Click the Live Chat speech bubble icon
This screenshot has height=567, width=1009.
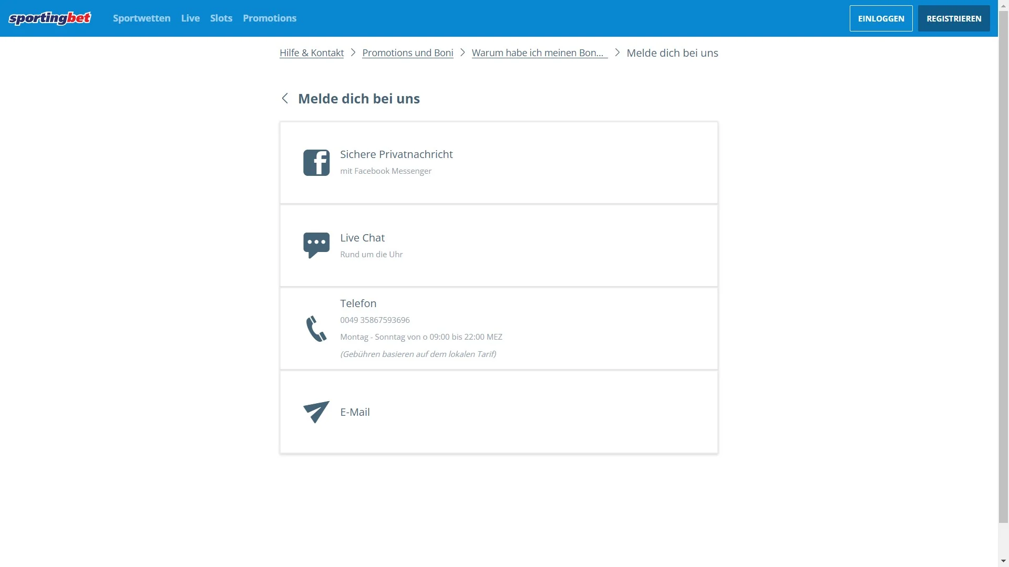(316, 245)
